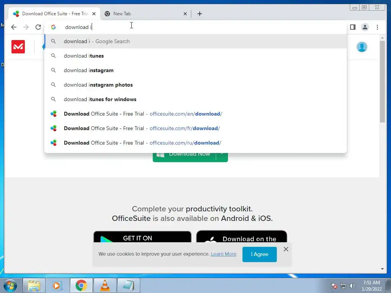391x293 pixels.
Task: Pick 'download instagram photos' suggestion
Action: 195,85
